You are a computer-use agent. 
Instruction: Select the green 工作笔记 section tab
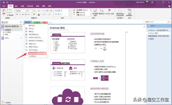pyautogui.click(x=37, y=22)
